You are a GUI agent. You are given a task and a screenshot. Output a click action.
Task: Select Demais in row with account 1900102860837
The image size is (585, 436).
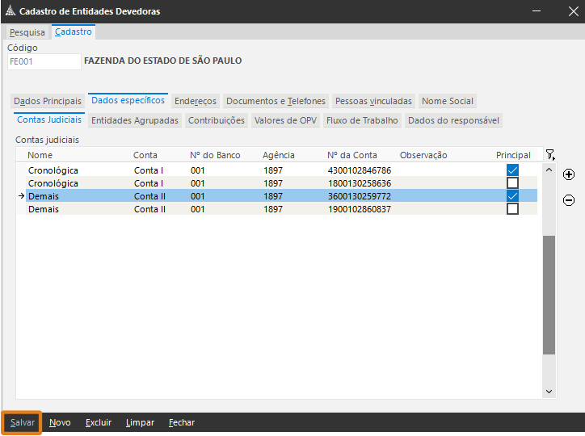[44, 209]
